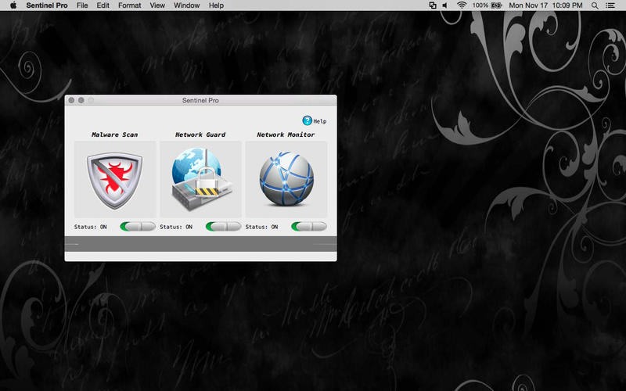626x391 pixels.
Task: Open the Format menu
Action: point(129,5)
